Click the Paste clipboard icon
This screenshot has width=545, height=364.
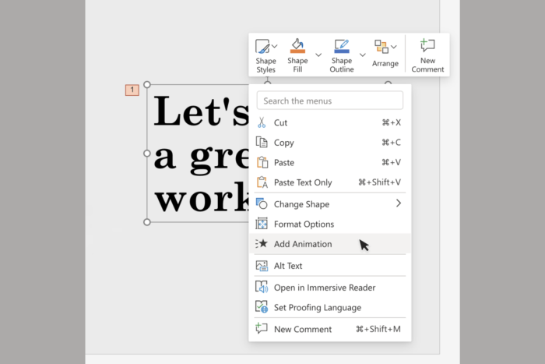[262, 162]
